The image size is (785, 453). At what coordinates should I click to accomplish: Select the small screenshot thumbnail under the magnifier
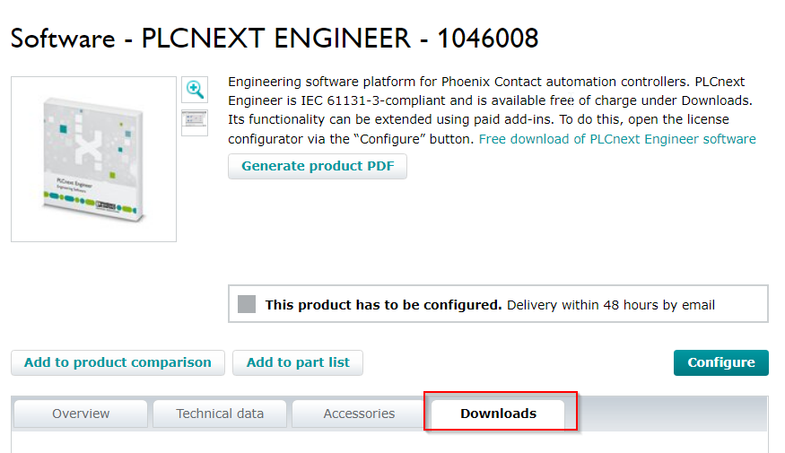(x=195, y=123)
